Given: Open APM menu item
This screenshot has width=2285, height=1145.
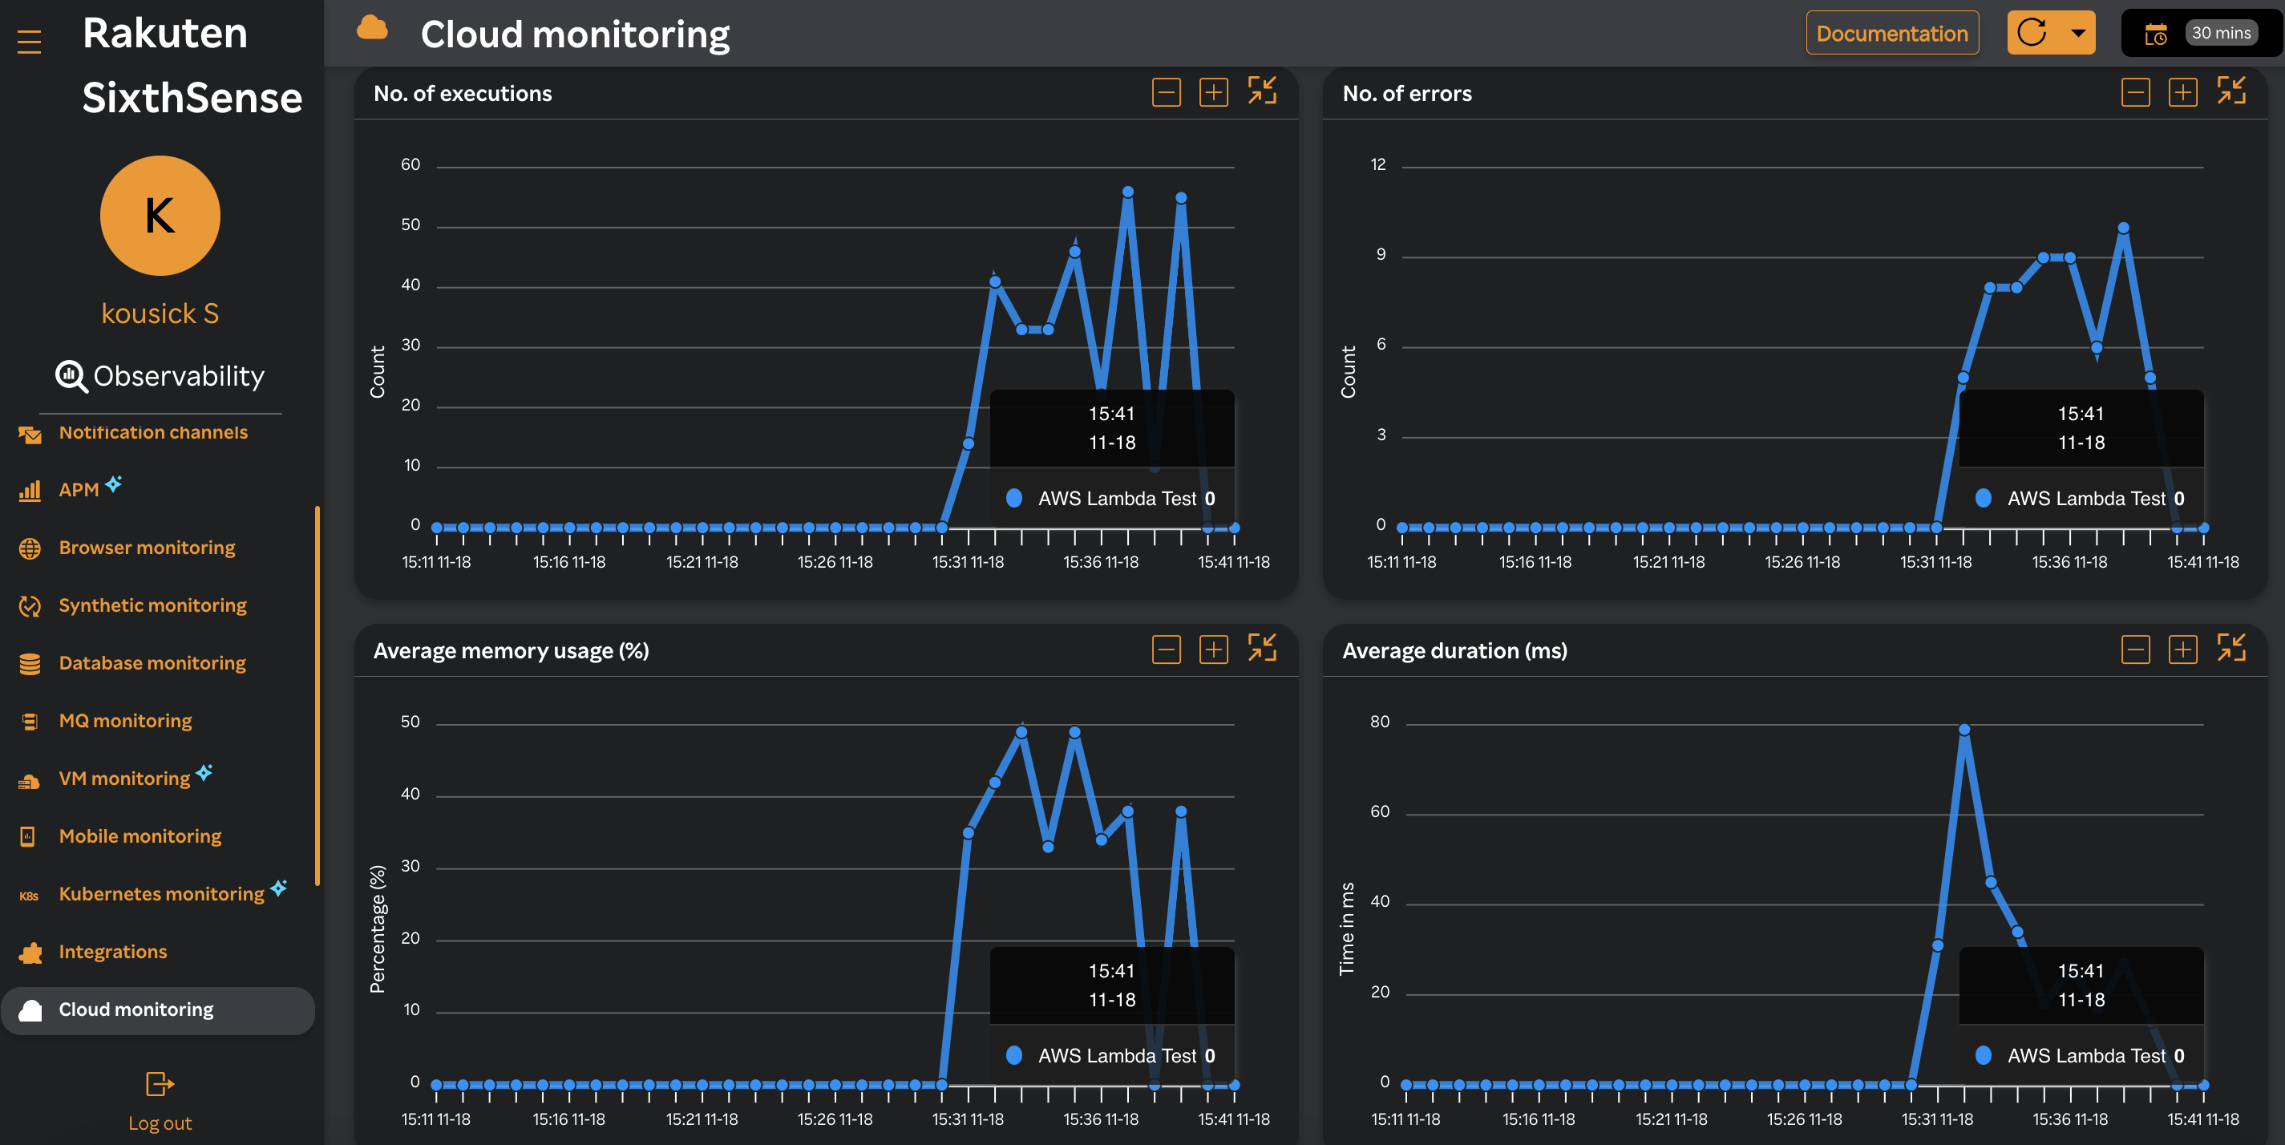Looking at the screenshot, I should [79, 490].
